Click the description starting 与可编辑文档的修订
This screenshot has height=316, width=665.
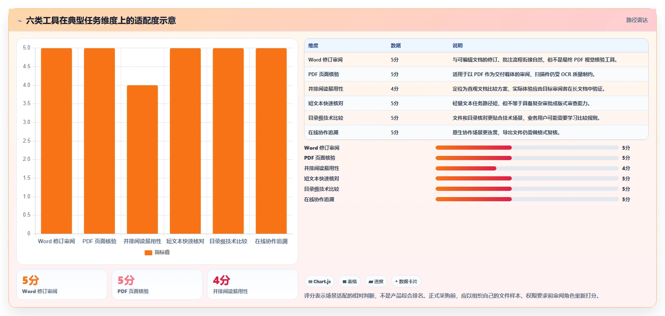click(x=535, y=60)
